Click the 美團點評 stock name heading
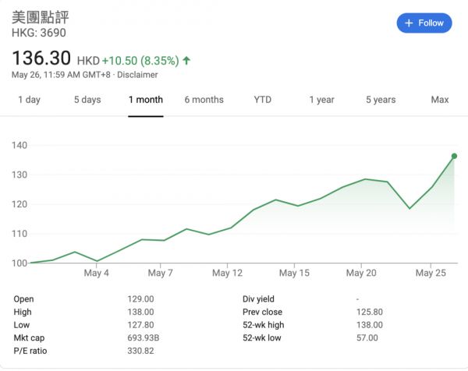 pyautogui.click(x=41, y=17)
